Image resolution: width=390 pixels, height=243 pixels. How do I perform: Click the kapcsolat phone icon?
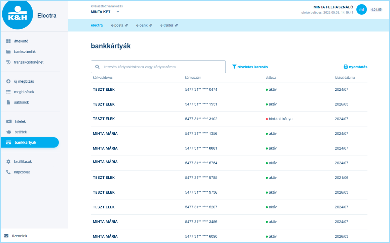pos(8,172)
